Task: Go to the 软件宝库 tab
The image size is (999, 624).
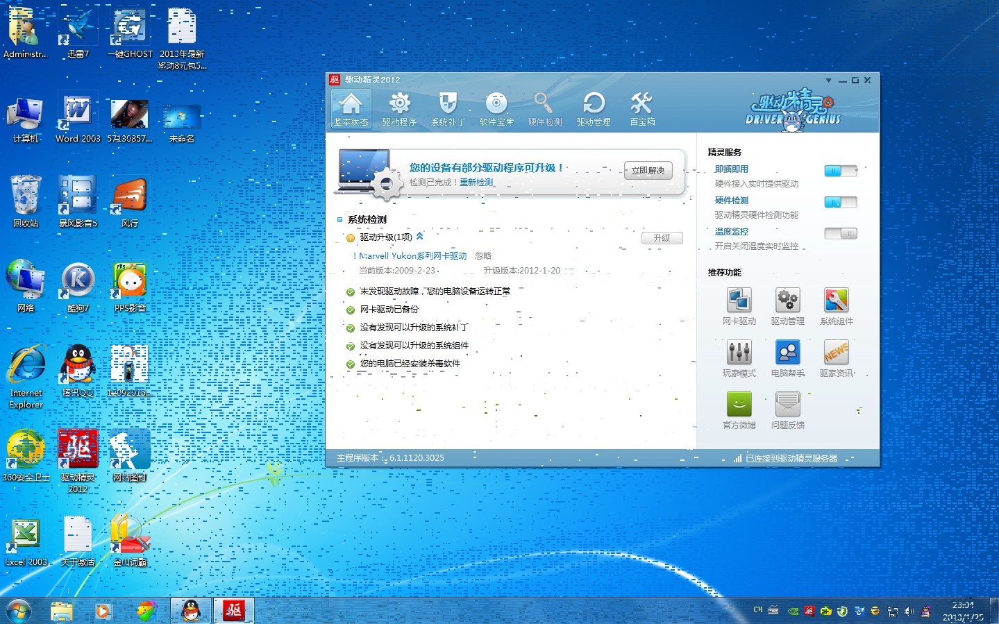Action: 496,109
